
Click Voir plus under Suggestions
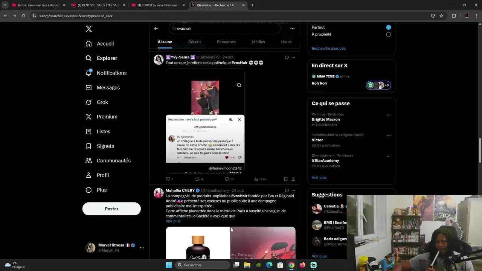tap(319, 256)
